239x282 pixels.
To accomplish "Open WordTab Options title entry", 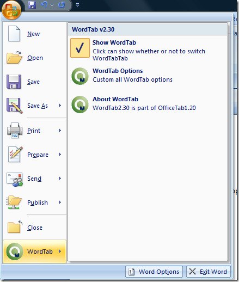I will click(118, 71).
